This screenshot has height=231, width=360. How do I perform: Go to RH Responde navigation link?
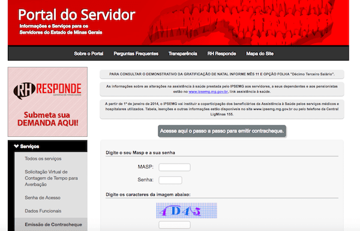[221, 53]
